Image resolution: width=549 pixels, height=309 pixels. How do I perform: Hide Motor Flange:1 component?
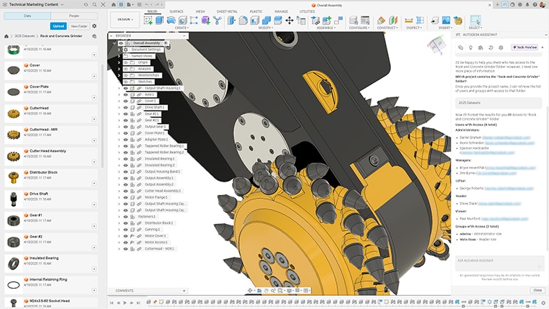click(x=125, y=198)
